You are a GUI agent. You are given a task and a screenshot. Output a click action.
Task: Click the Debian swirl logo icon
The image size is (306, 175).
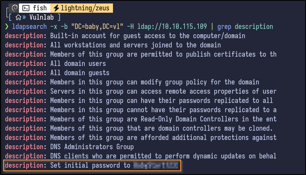click(15, 8)
